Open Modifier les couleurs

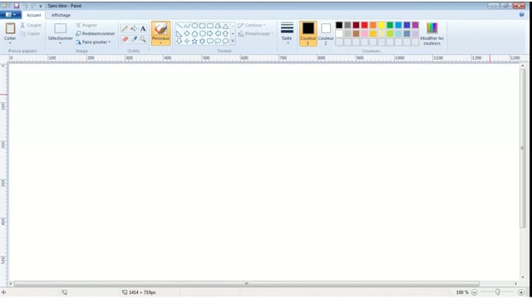432,33
